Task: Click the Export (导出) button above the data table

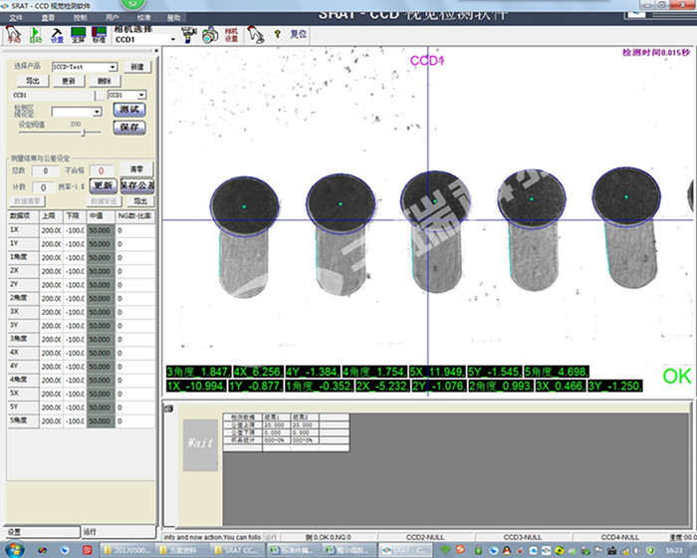Action: pyautogui.click(x=140, y=201)
